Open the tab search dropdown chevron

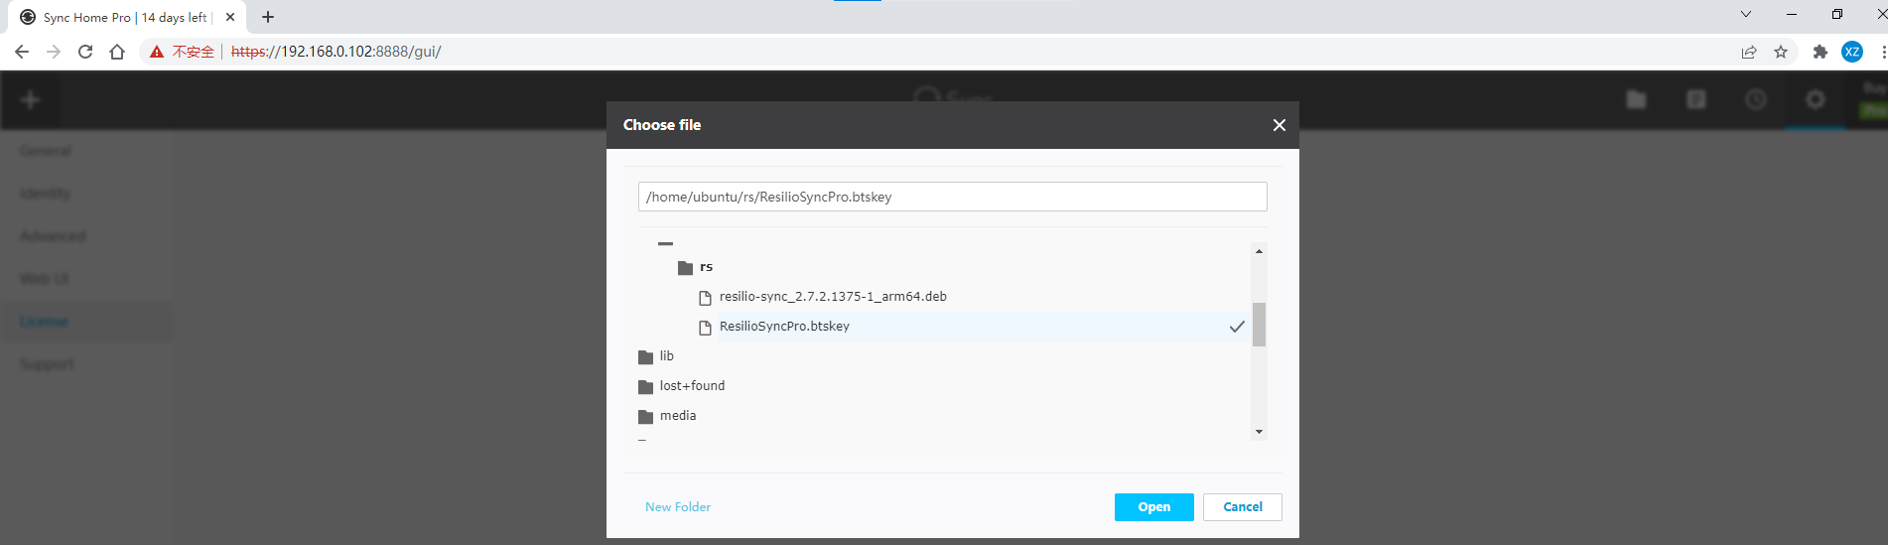(1746, 14)
